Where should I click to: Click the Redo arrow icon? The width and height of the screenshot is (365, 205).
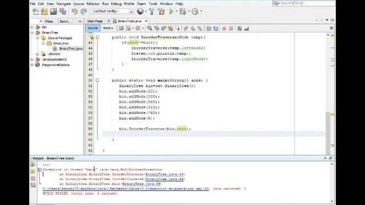[84, 11]
